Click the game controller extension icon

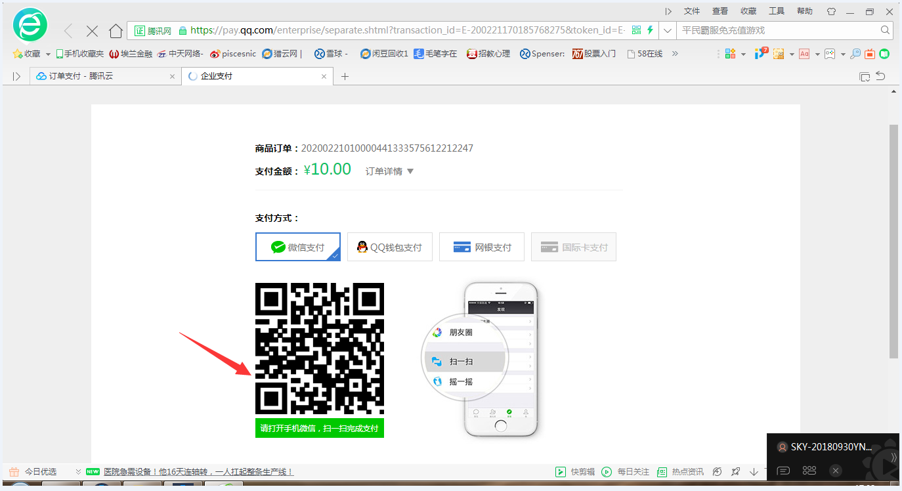tap(830, 54)
